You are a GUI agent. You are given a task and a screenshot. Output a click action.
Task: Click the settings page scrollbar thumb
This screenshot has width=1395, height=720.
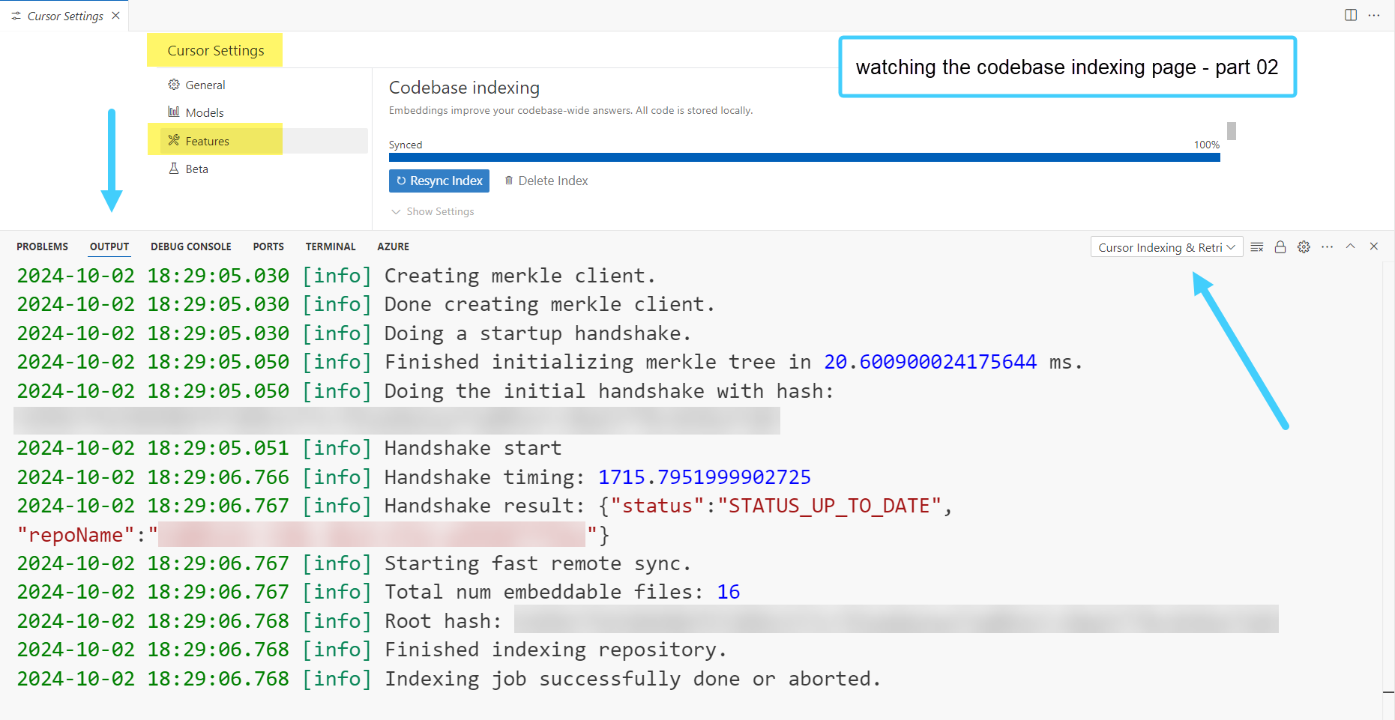(1232, 131)
